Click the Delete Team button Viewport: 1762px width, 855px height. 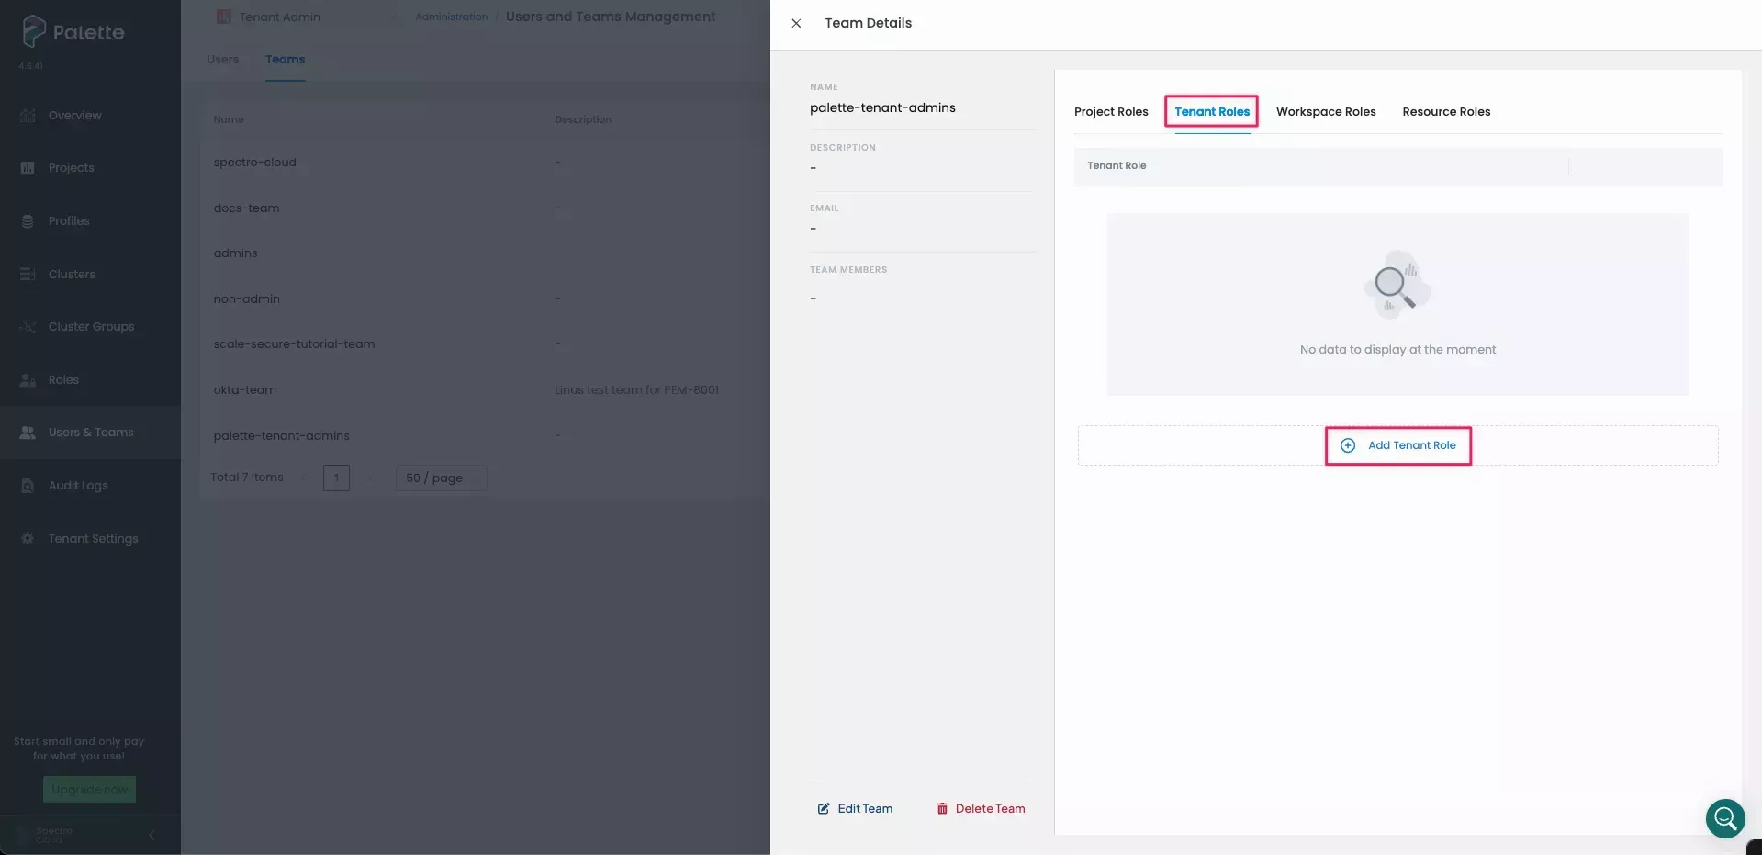point(980,809)
